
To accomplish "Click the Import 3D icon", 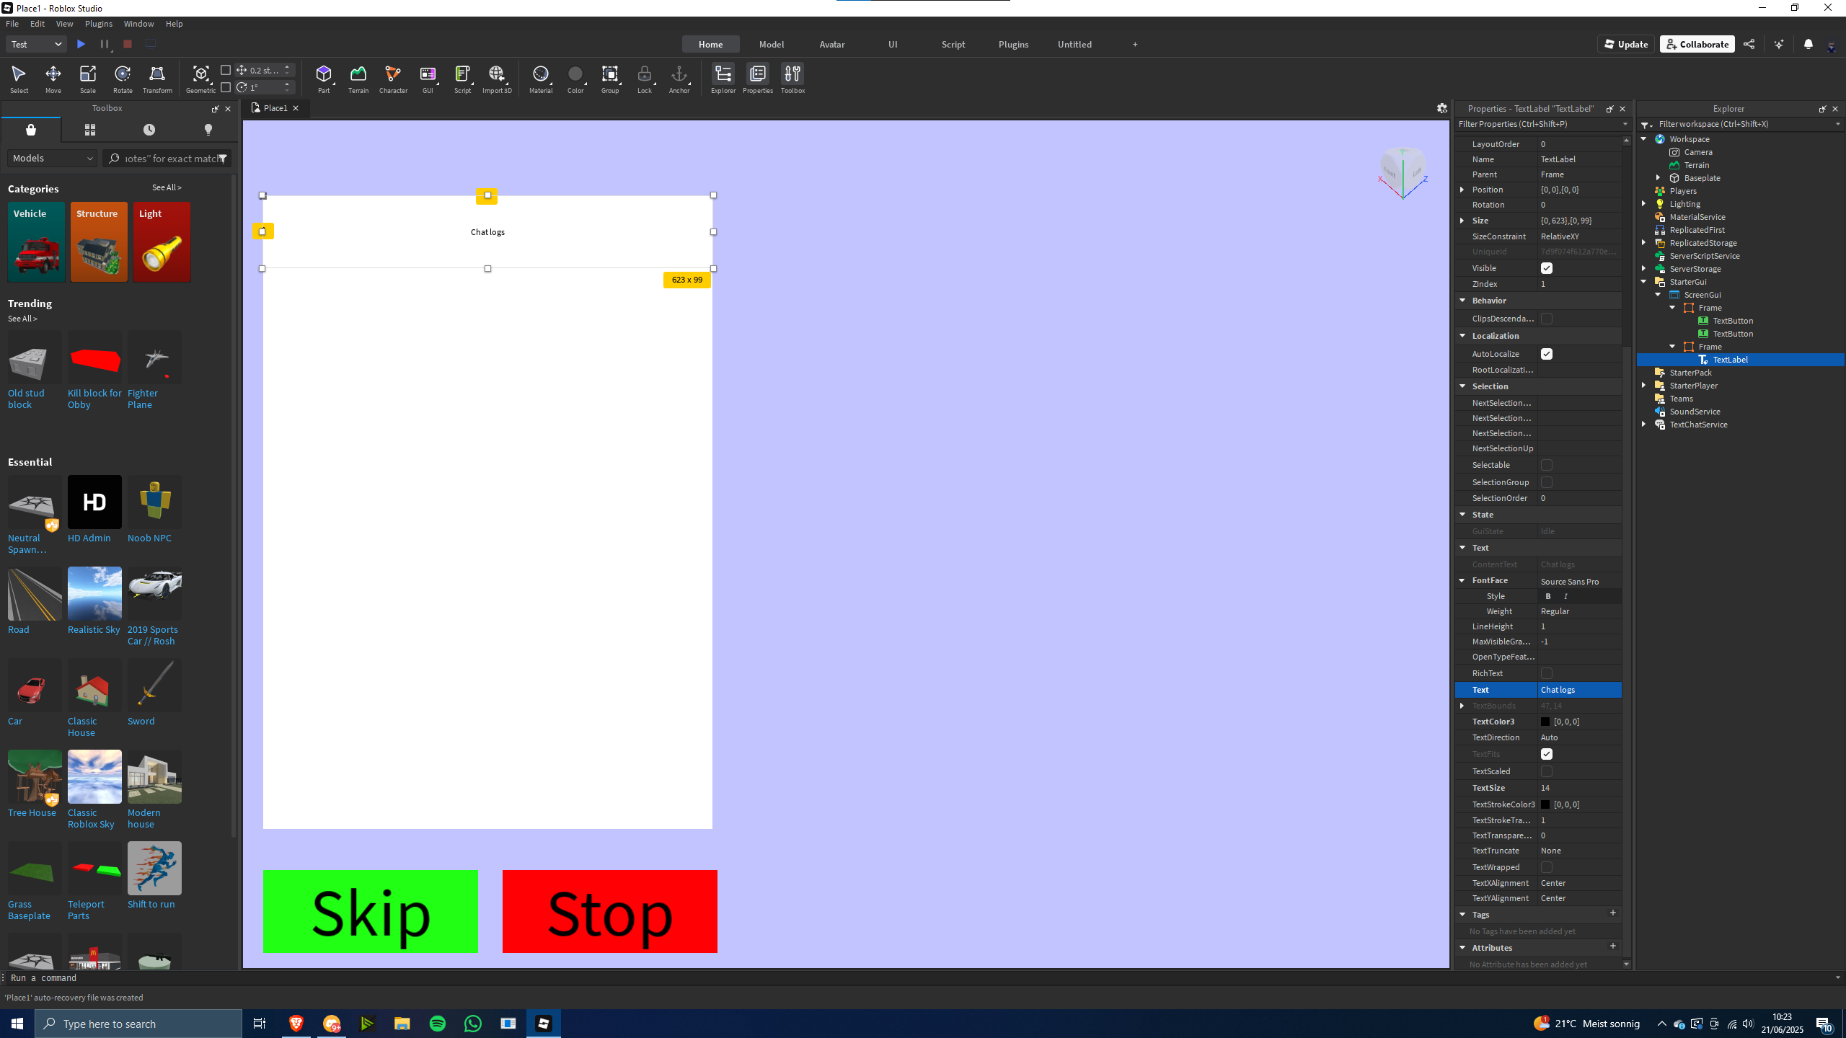I will 496,79.
